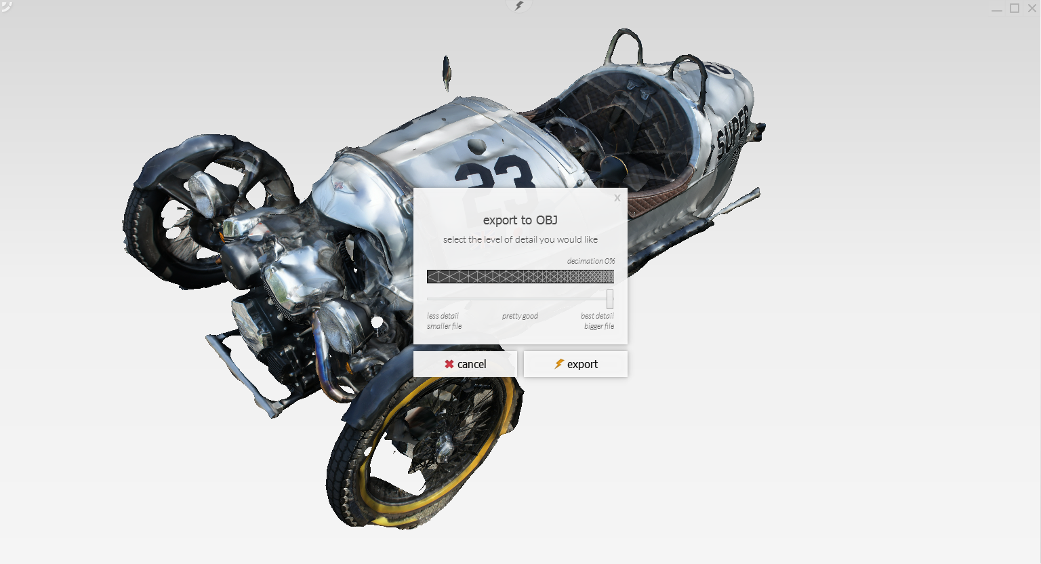Click the triangle mesh decimation preview bar
Viewport: 1041px width, 564px height.
tap(520, 277)
